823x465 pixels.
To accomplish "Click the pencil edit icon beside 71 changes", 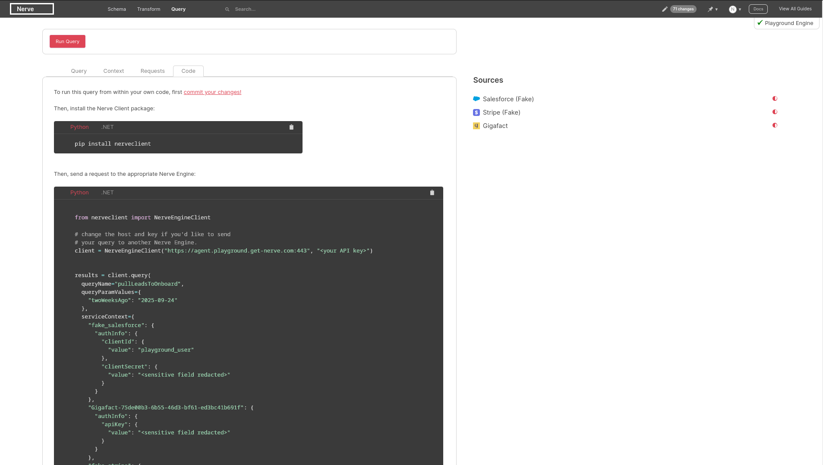I will tap(665, 9).
